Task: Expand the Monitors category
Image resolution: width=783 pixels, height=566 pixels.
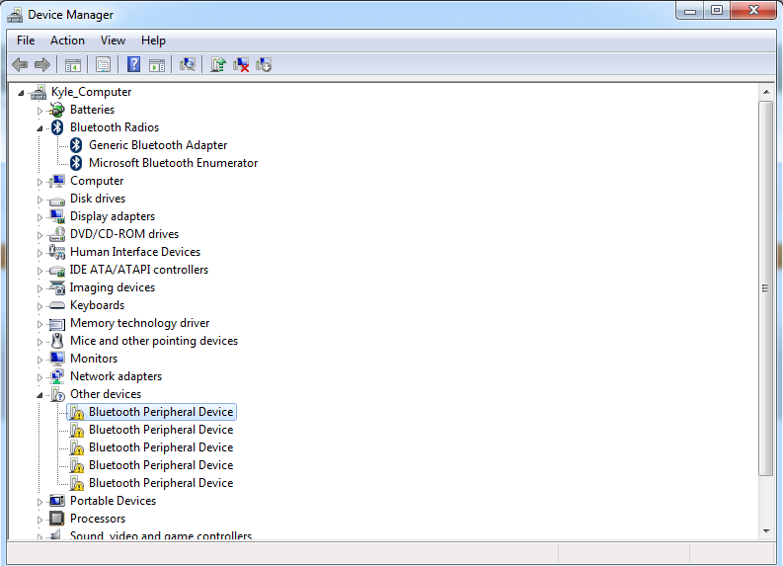Action: 39,360
